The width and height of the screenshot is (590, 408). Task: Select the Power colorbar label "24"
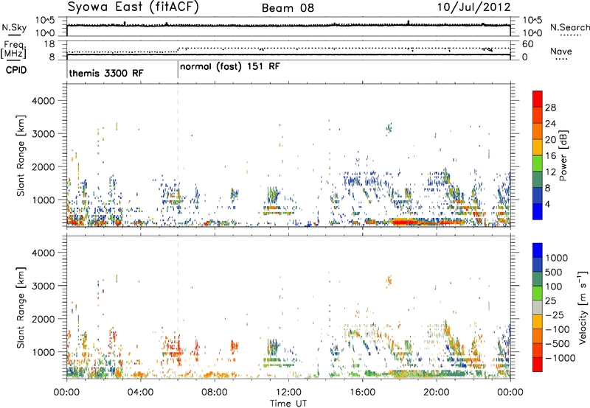click(x=550, y=124)
